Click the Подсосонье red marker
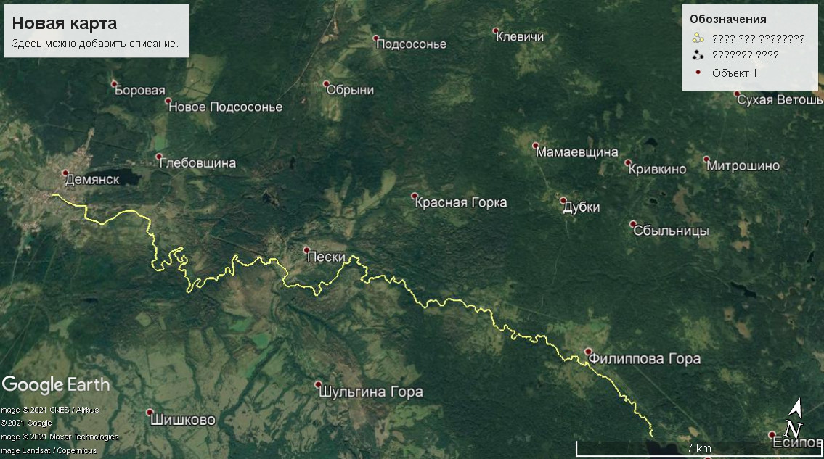This screenshot has width=824, height=459. 376,38
